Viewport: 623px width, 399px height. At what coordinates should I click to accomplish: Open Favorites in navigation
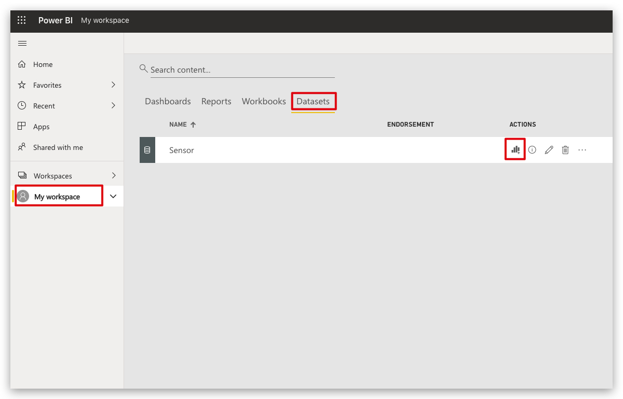(47, 85)
